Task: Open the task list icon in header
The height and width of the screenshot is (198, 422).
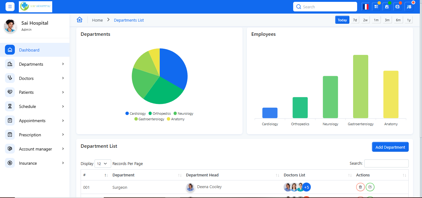Action: point(376,7)
